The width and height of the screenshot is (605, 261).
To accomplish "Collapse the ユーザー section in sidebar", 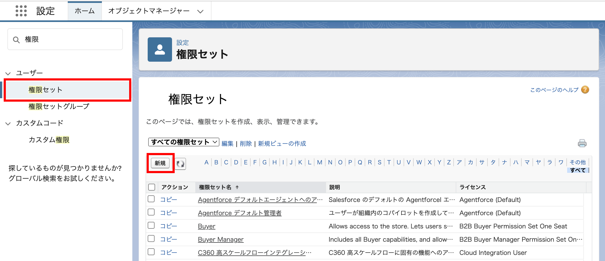I will point(8,73).
